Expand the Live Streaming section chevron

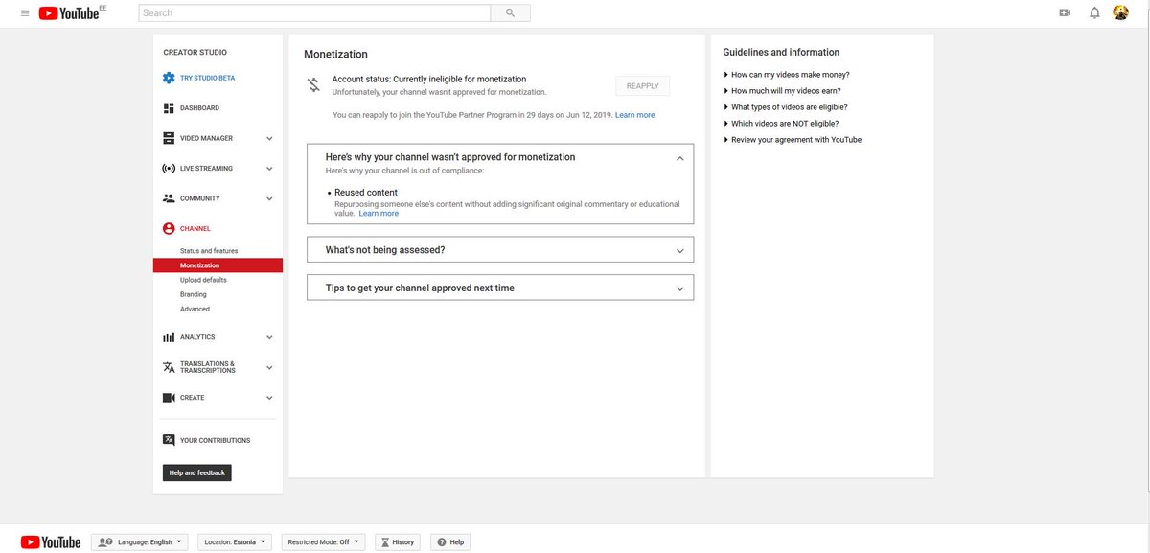pyautogui.click(x=269, y=169)
